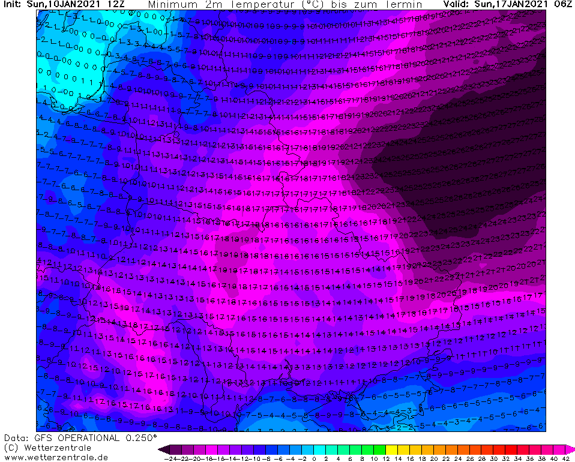The height and width of the screenshot is (462, 575).
Task: Click the '0' label on the color scale
Action: pyautogui.click(x=315, y=458)
